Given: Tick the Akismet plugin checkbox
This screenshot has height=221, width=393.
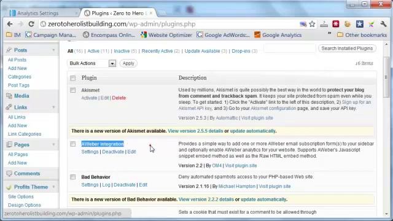Looking at the screenshot, I should click(x=72, y=90).
